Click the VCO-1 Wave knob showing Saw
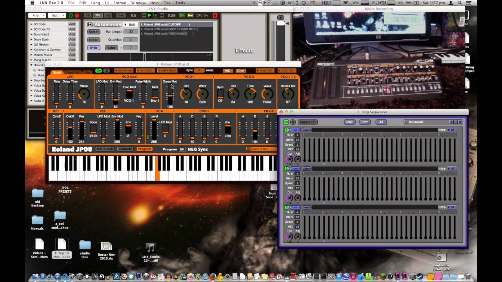The height and width of the screenshot is (282, 502). (202, 94)
